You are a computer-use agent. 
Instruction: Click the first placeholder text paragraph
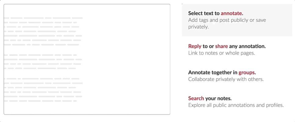[43, 31]
